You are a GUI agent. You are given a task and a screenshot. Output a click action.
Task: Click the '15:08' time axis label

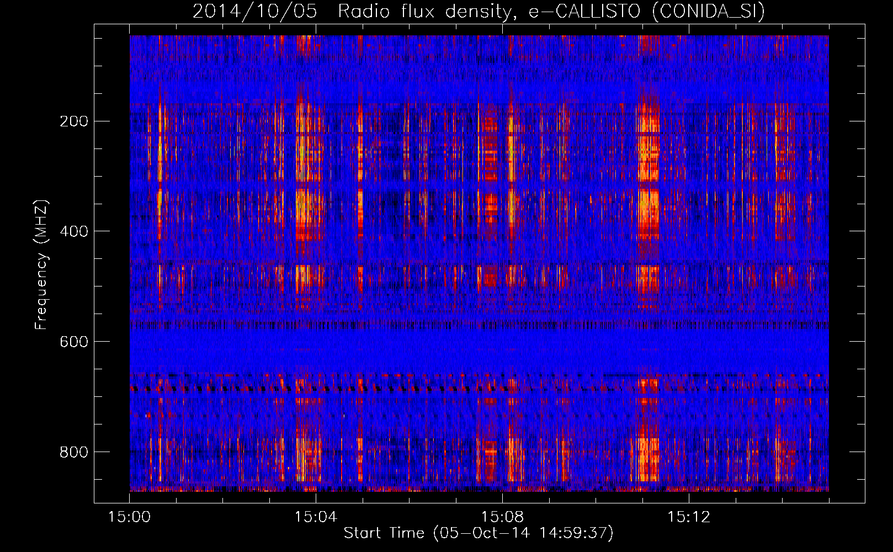click(x=502, y=517)
